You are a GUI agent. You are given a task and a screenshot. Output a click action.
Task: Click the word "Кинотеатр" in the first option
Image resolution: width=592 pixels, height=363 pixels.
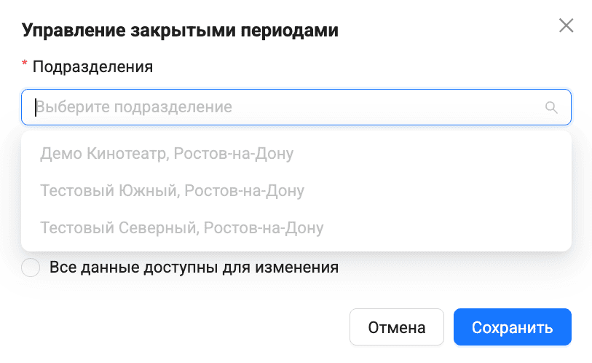121,153
